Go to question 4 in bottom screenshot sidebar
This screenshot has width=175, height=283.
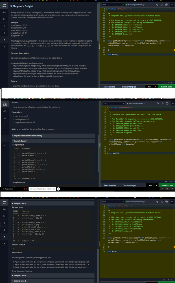point(4,244)
